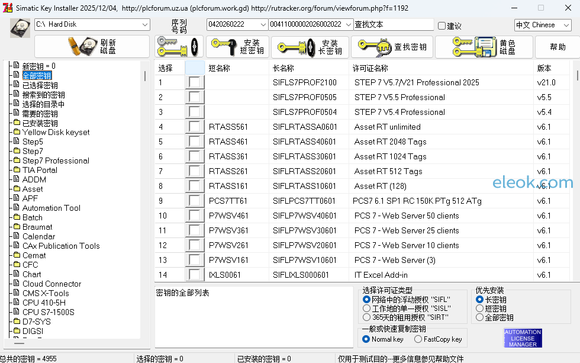This screenshot has width=580, height=363.
Task: Click the 查找文本 search text field
Action: (x=393, y=25)
